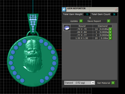Click the Update button label
Viewport: 125px width, 94px height.
pos(74,21)
